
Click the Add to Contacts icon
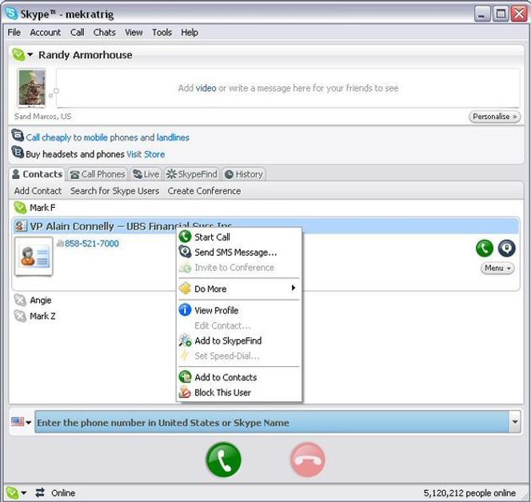pos(185,376)
